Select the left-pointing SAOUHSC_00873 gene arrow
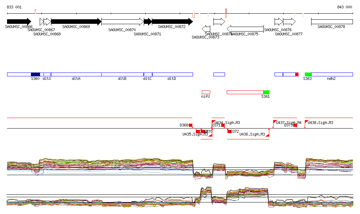 (206, 29)
